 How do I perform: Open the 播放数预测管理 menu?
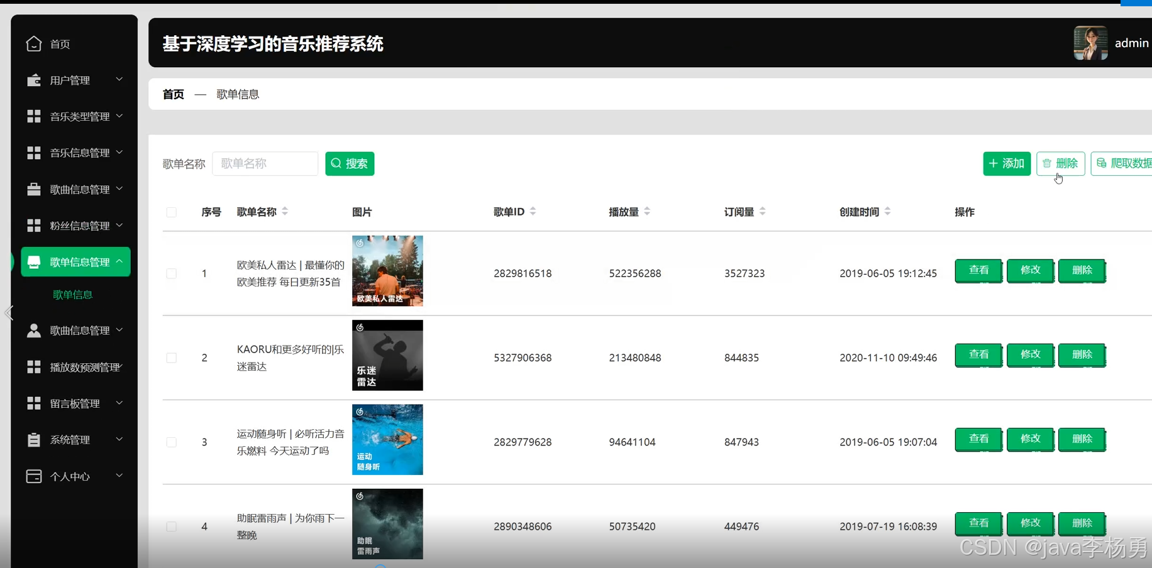pos(75,367)
